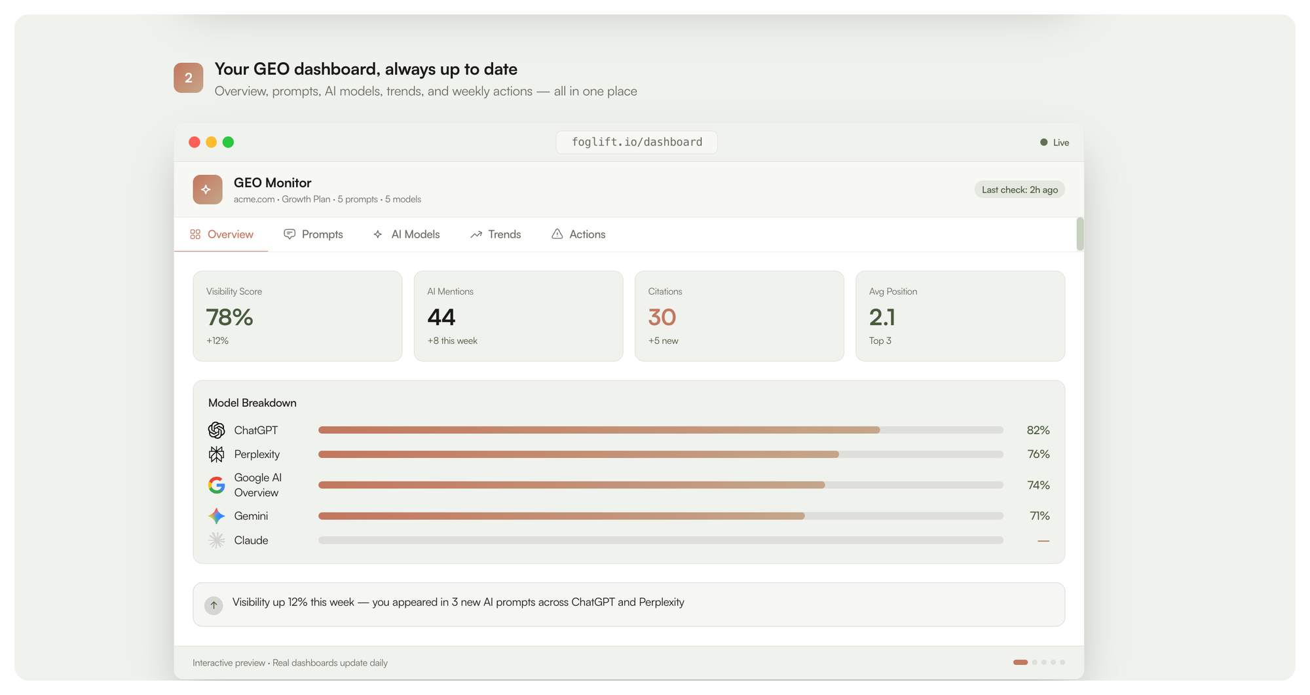Click the Last check: 2h ago badge

point(1020,189)
